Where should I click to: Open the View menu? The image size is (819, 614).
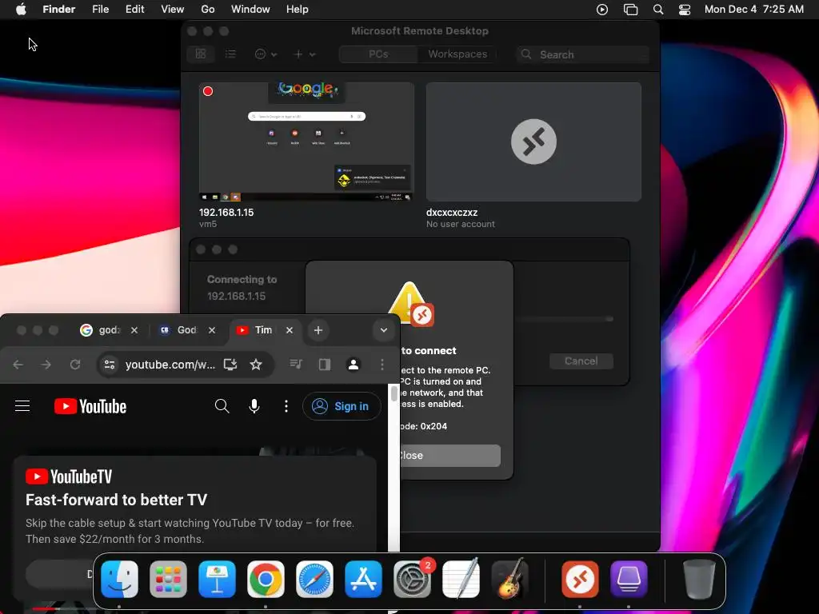coord(173,10)
